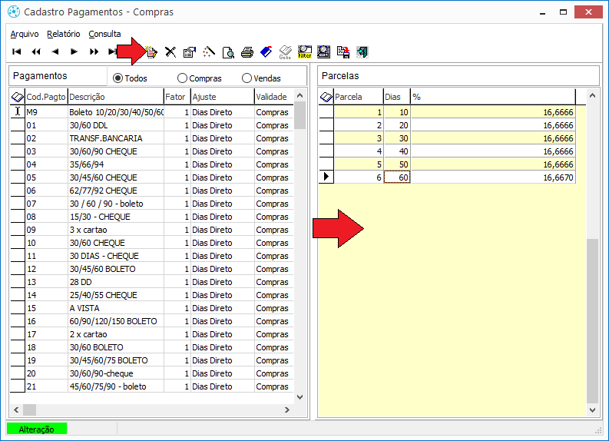Select the percentage cell 16,6670
This screenshot has width=609, height=441.
(x=493, y=177)
